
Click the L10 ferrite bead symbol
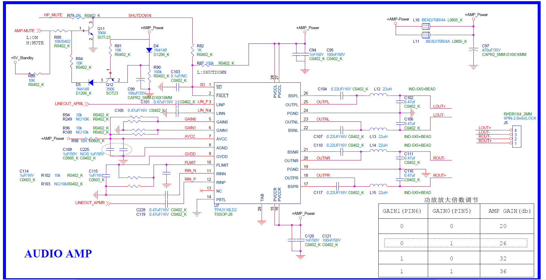(x=426, y=26)
